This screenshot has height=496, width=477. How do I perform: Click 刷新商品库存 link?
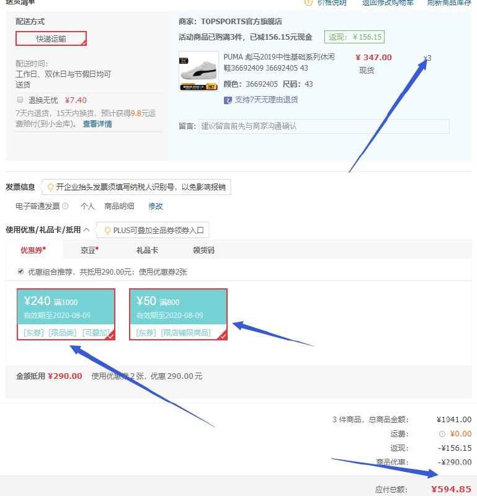pyautogui.click(x=449, y=2)
